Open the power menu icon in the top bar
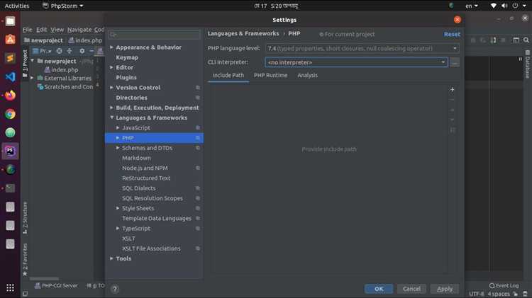The height and width of the screenshot is (298, 532). click(x=515, y=6)
